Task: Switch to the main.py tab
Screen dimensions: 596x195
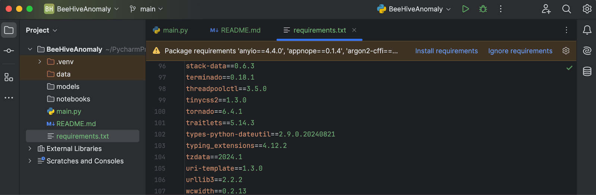Action: [x=170, y=30]
